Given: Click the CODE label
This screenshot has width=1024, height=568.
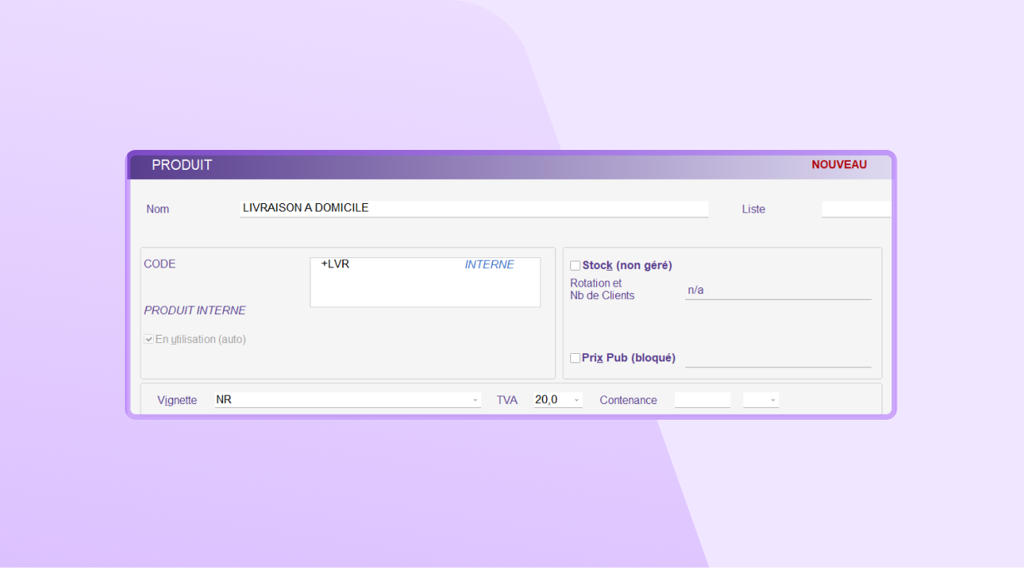Looking at the screenshot, I should [160, 264].
